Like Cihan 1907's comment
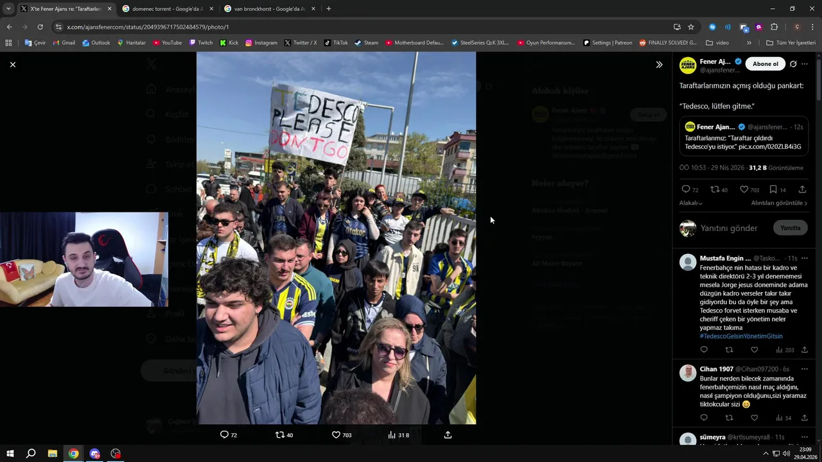The height and width of the screenshot is (462, 822). [755, 418]
